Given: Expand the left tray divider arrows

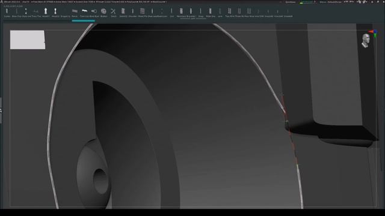Looking at the screenshot, I should [x=1, y=110].
